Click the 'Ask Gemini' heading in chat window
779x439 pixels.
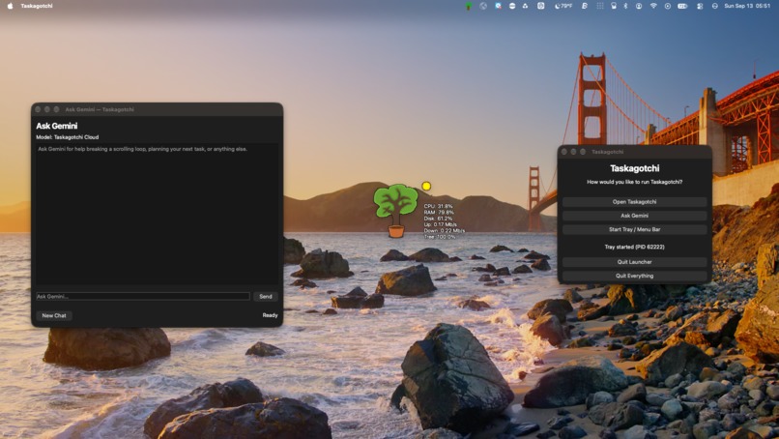57,126
